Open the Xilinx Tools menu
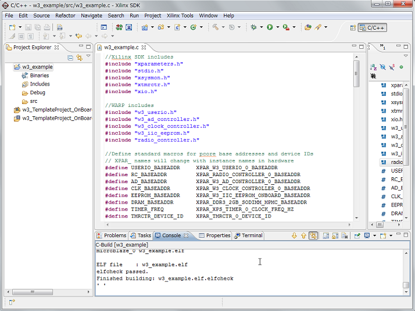This screenshot has width=415, height=311. pyautogui.click(x=179, y=16)
